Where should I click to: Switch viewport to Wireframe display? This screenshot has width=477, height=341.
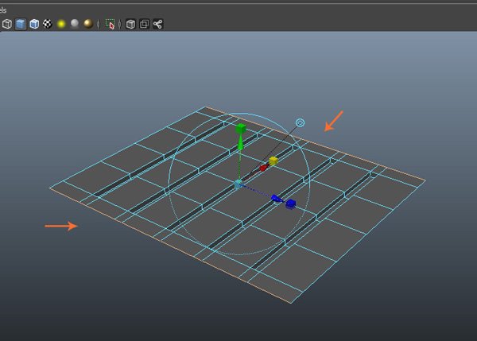click(6, 24)
